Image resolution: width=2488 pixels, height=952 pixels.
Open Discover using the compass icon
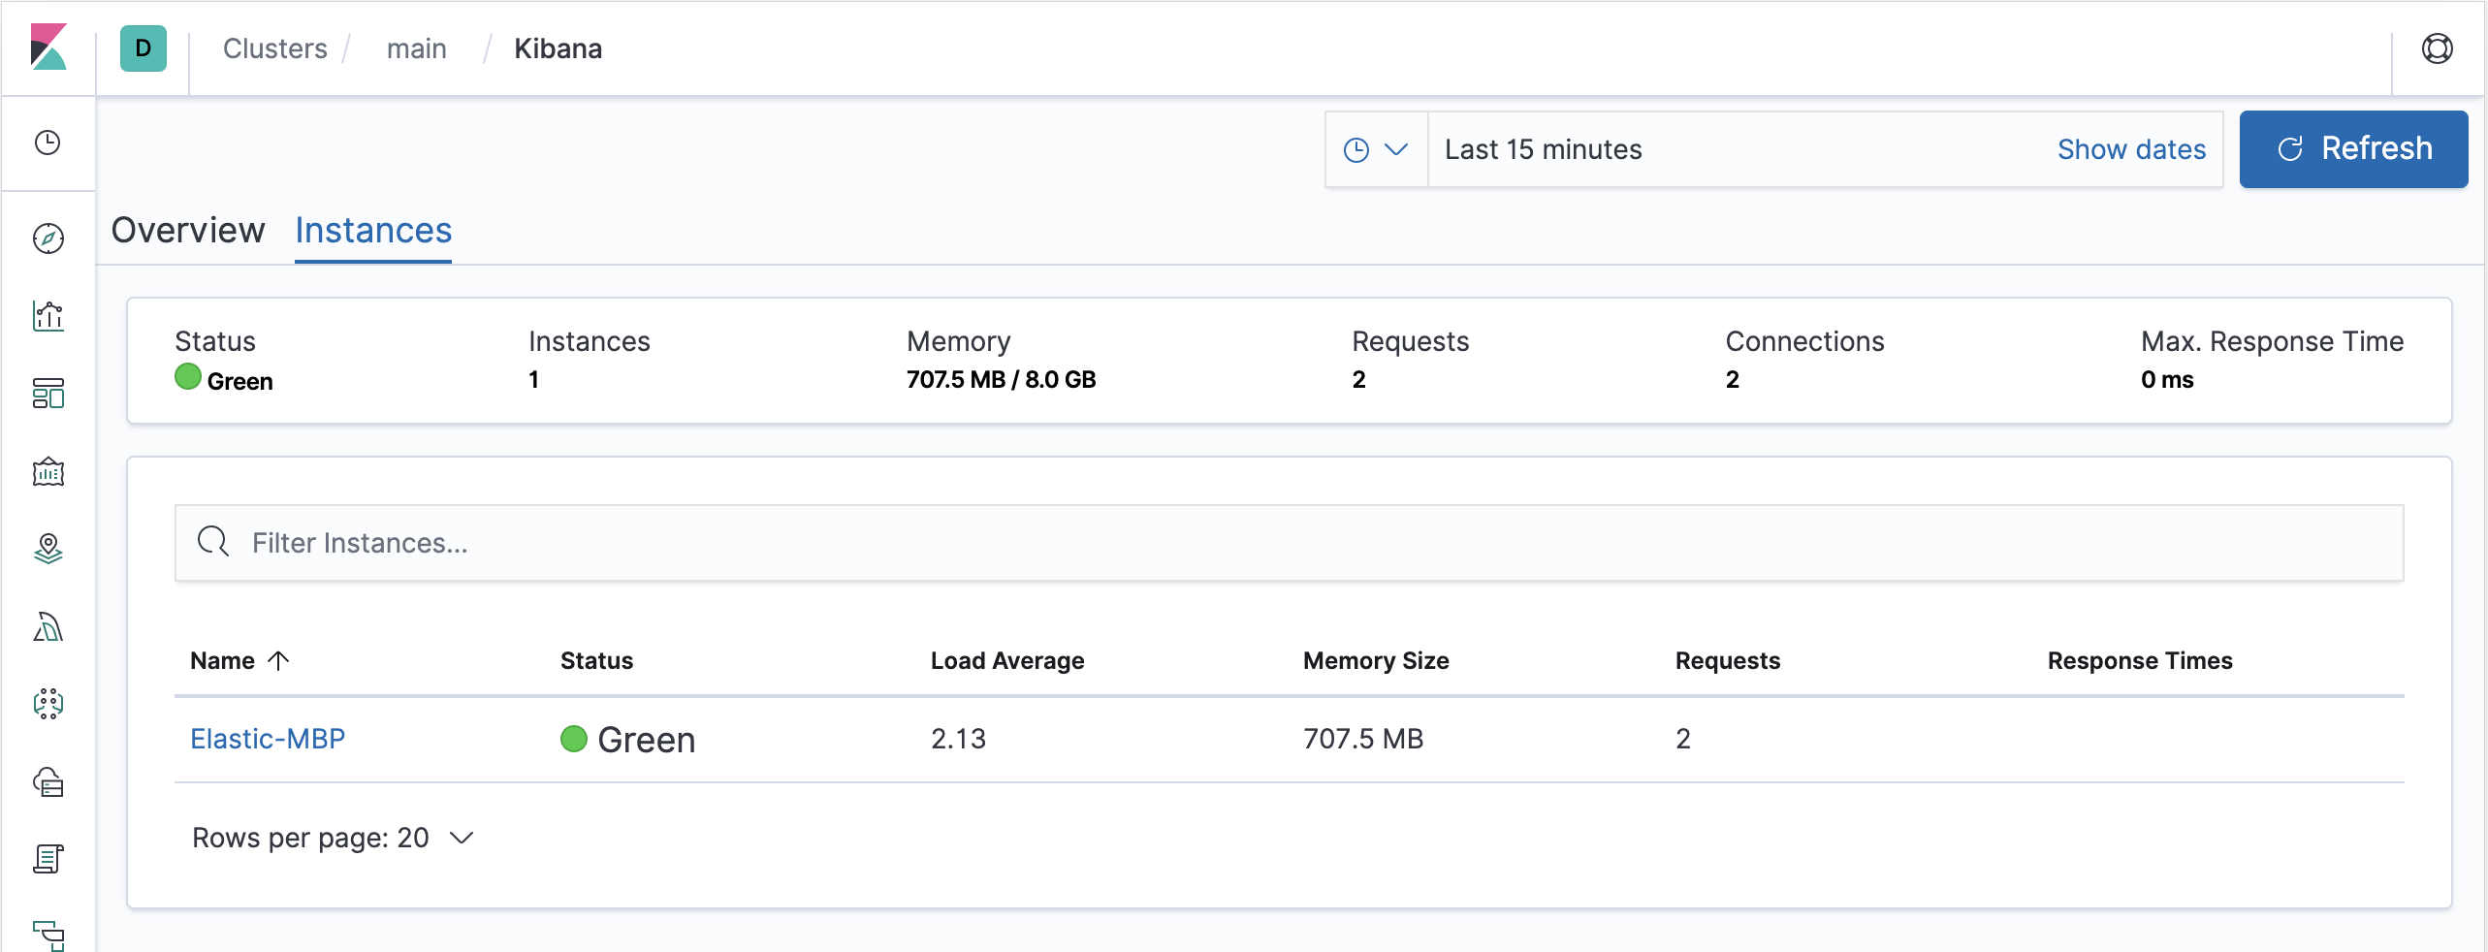point(48,238)
